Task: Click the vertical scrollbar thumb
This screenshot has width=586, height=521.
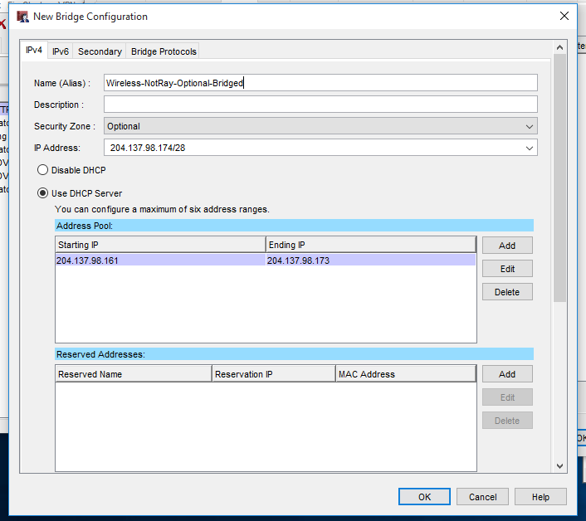Action: coord(559,178)
